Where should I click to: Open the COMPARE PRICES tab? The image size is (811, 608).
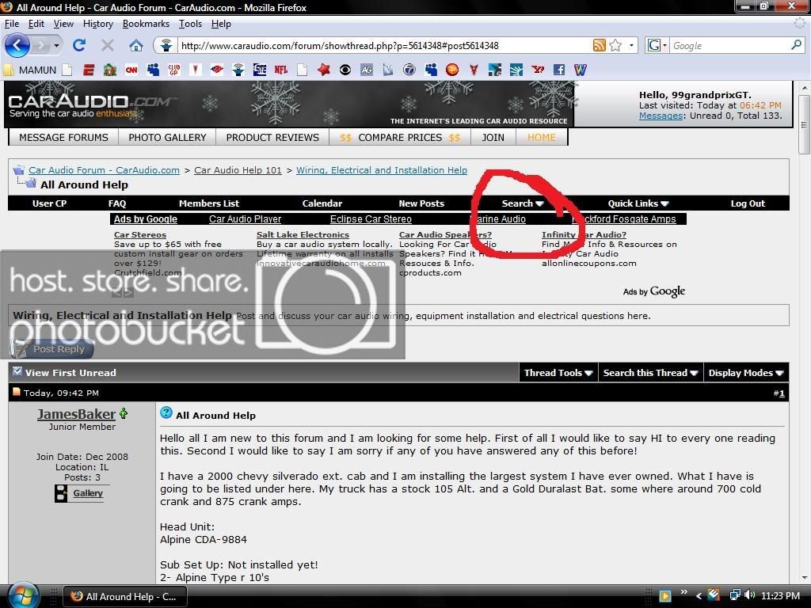click(x=400, y=137)
